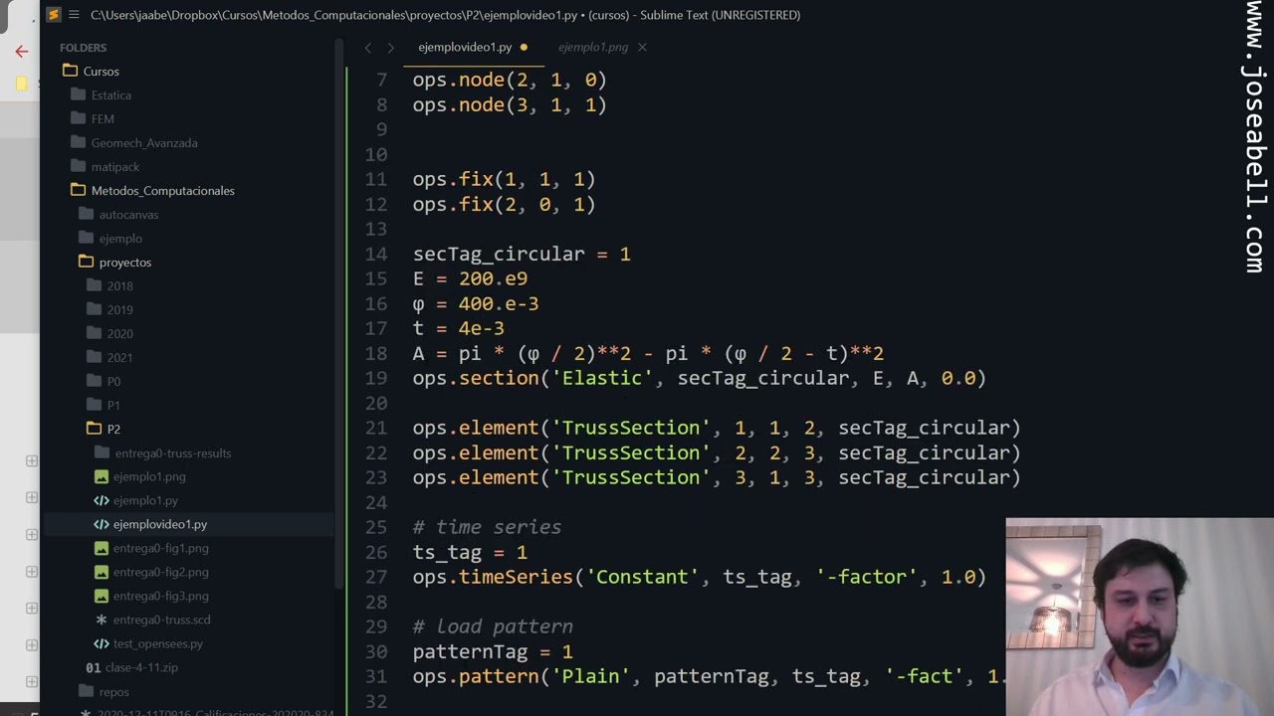1274x716 pixels.
Task: Click the code icon beside ejemplo1.py
Action: (101, 501)
